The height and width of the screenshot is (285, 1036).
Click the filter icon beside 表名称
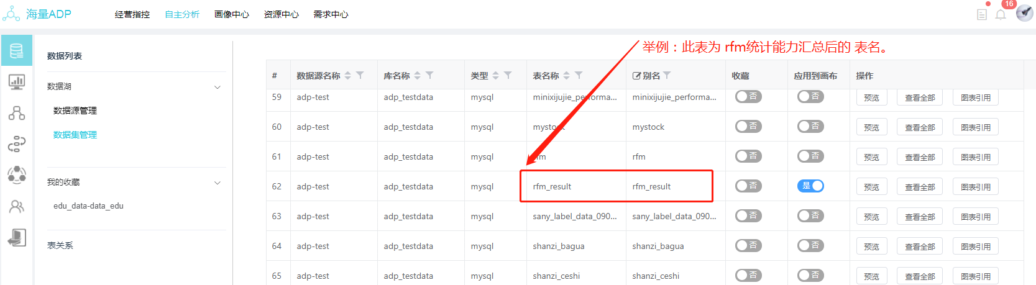579,75
